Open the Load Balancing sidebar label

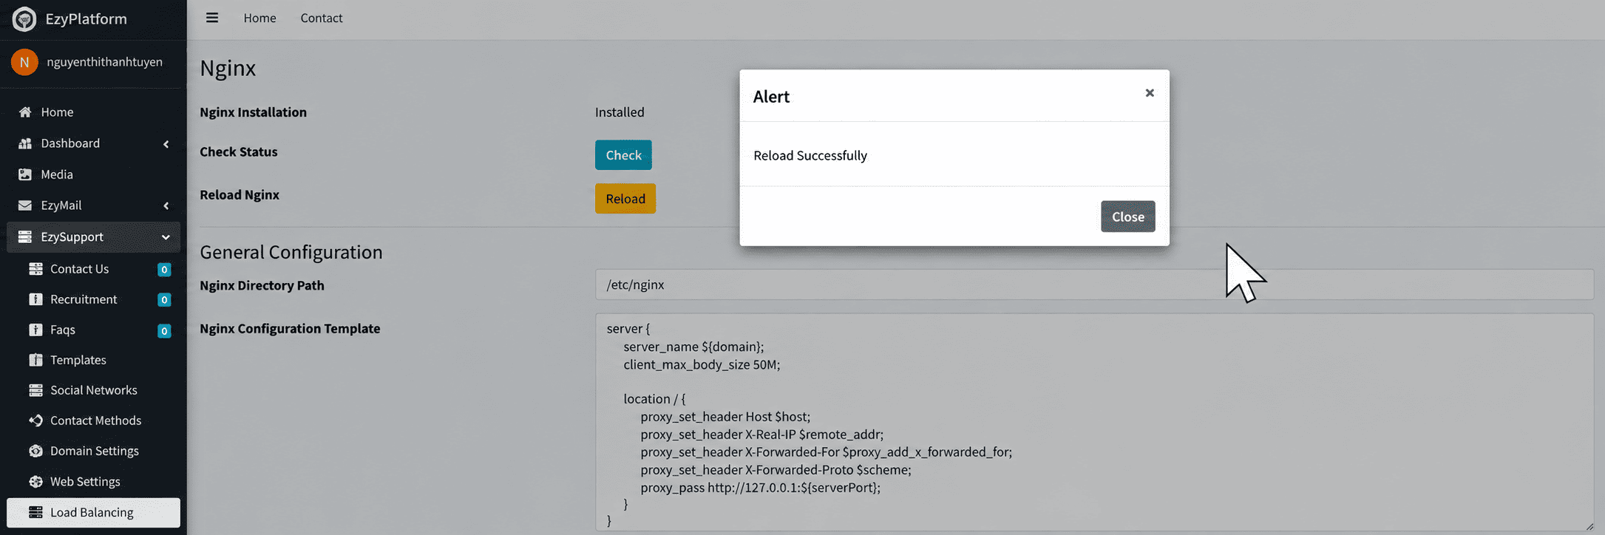pos(92,512)
